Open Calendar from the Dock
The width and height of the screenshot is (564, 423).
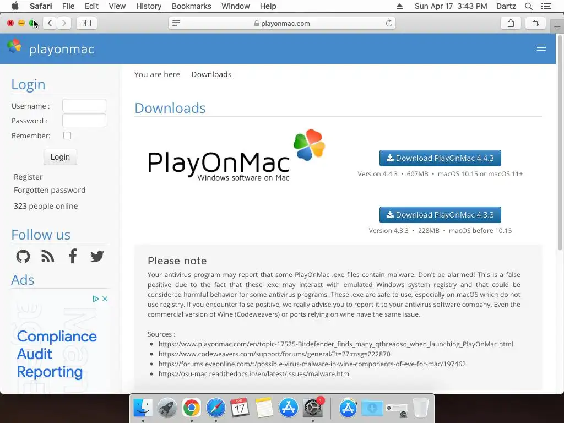(x=240, y=408)
